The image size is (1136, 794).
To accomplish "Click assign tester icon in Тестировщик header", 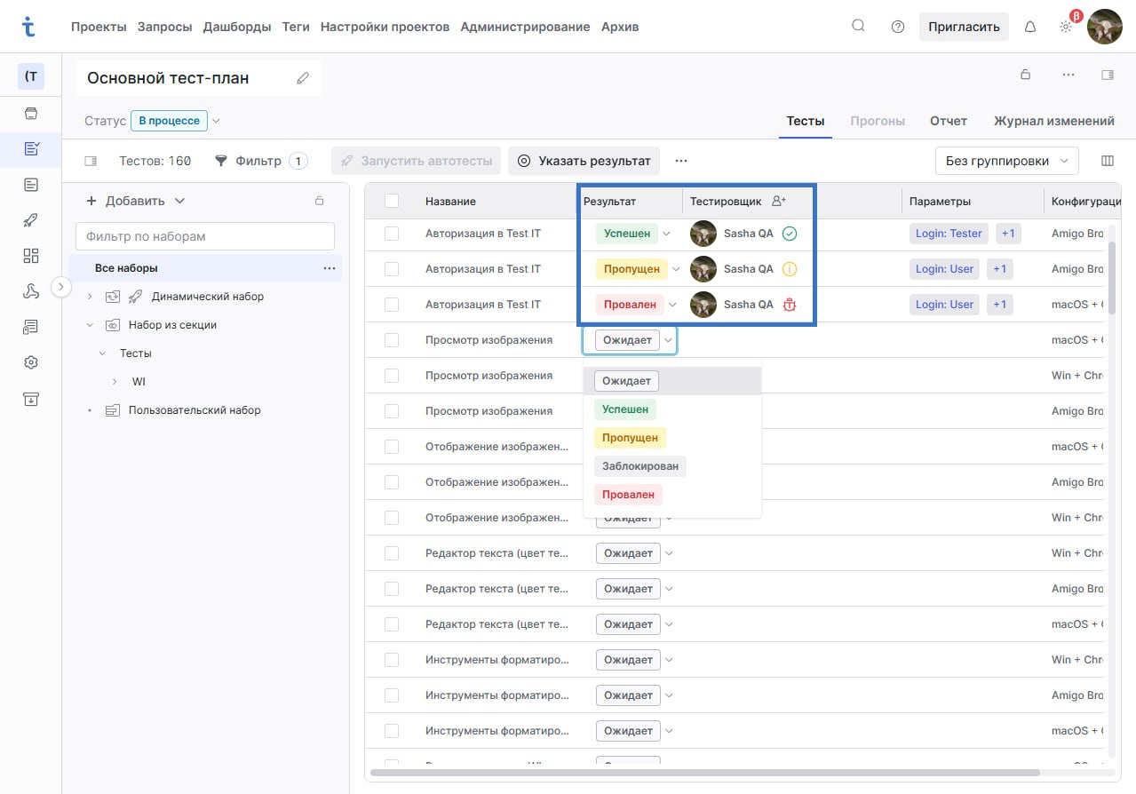I will point(779,202).
